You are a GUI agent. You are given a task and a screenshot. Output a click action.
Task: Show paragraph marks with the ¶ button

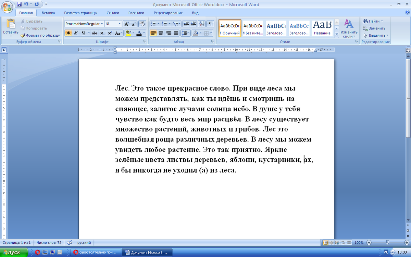coord(210,24)
